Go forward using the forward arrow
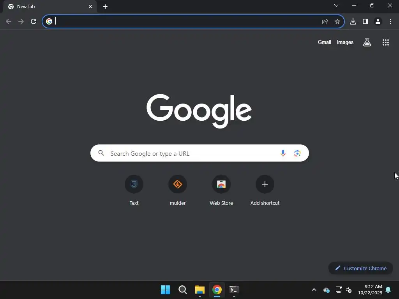This screenshot has width=399, height=299. pyautogui.click(x=21, y=21)
